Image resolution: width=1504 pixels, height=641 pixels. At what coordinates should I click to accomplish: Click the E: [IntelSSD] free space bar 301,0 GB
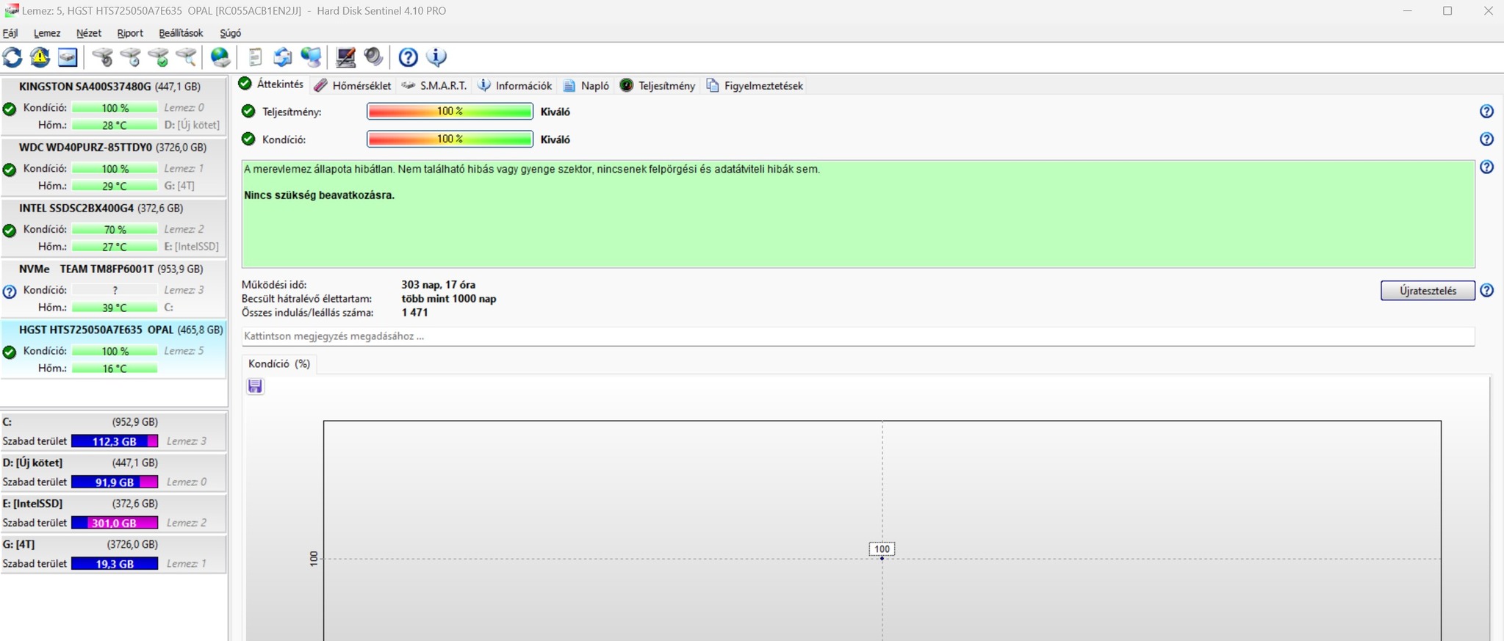(115, 523)
